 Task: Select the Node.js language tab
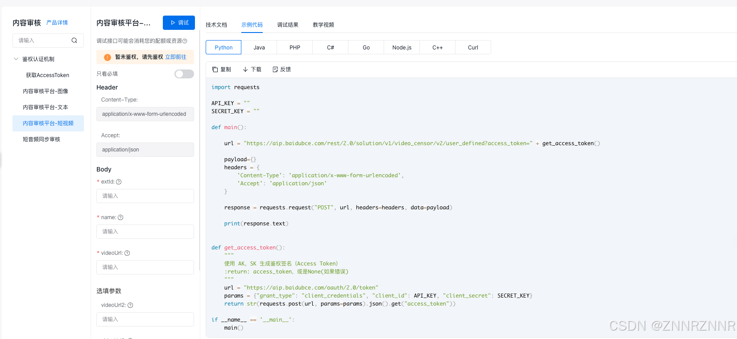tap(402, 47)
